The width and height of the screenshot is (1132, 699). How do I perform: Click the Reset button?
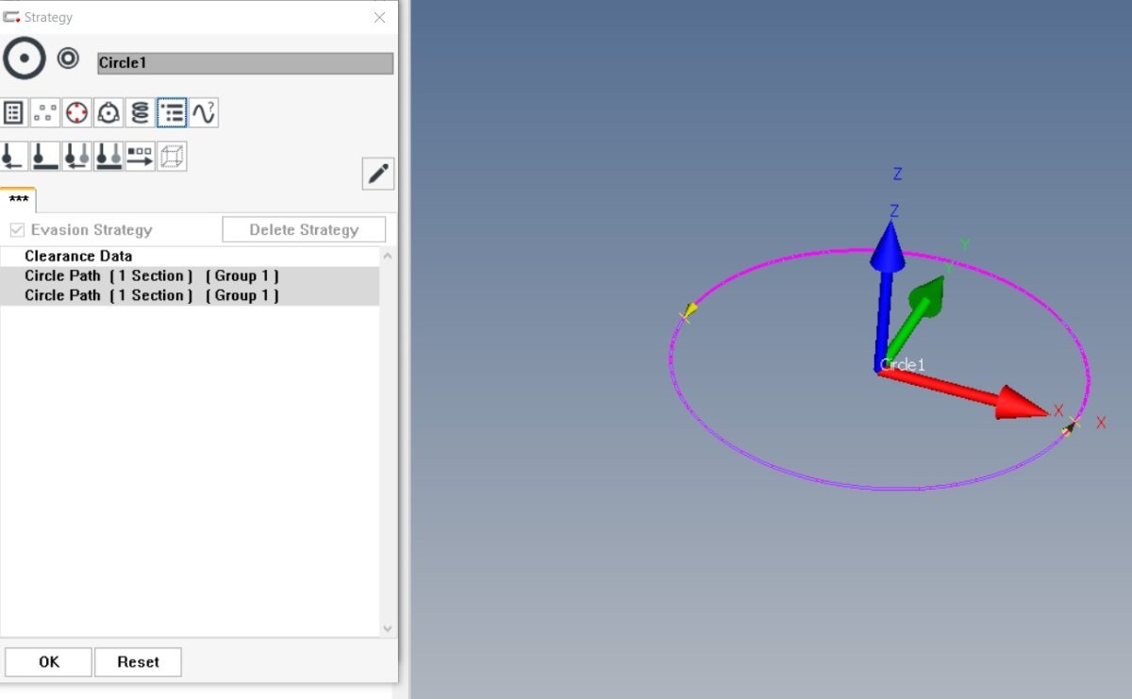coord(138,662)
